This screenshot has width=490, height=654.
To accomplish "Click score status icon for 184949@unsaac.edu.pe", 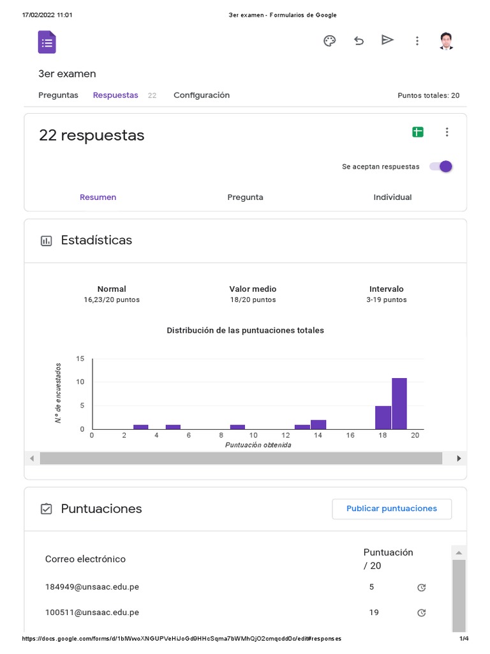I will pos(421,588).
